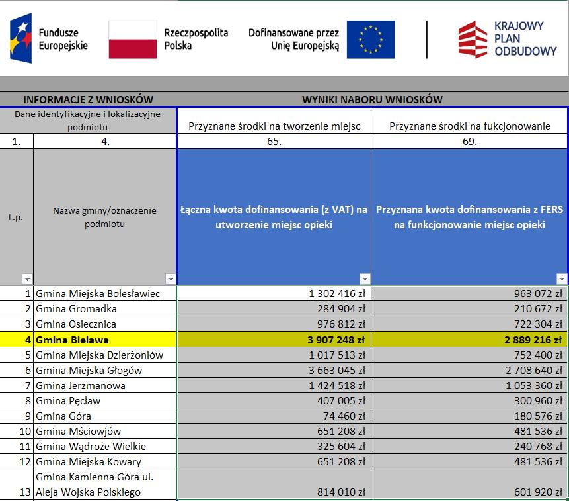The width and height of the screenshot is (569, 501).
Task: Open the L.p. column filter dropdown
Action: tap(27, 279)
